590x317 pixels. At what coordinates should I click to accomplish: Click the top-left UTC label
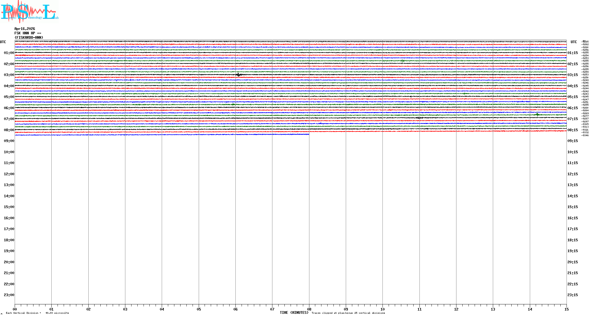pyautogui.click(x=3, y=42)
